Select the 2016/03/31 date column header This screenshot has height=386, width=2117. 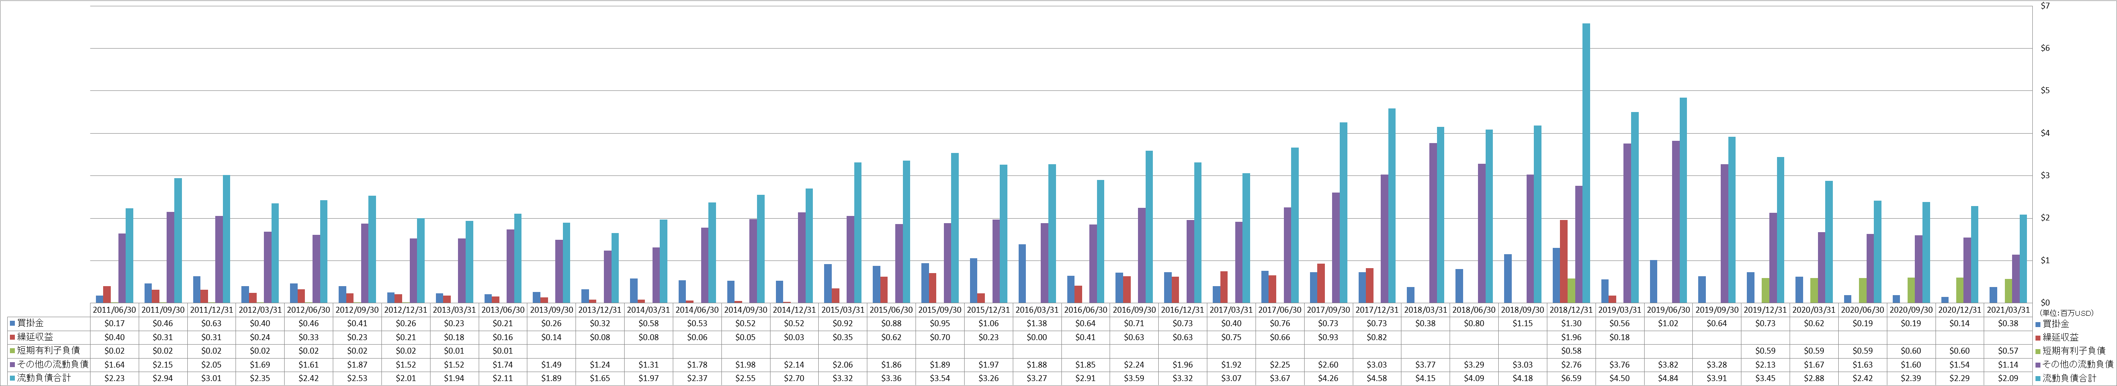pyautogui.click(x=1037, y=310)
